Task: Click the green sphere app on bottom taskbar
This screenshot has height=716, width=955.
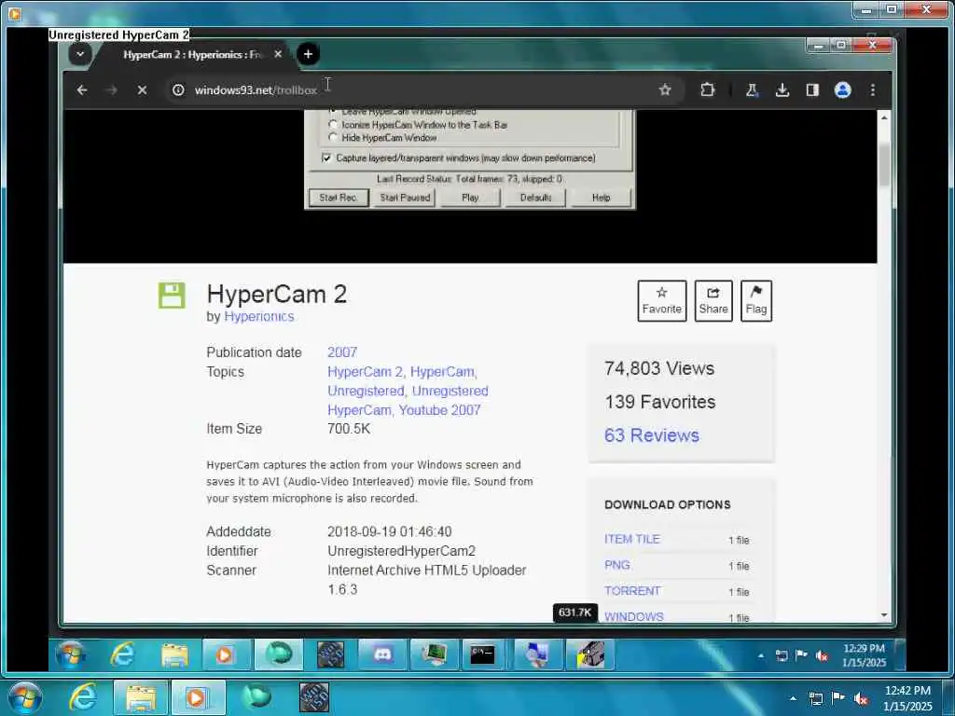Action: pos(256,696)
